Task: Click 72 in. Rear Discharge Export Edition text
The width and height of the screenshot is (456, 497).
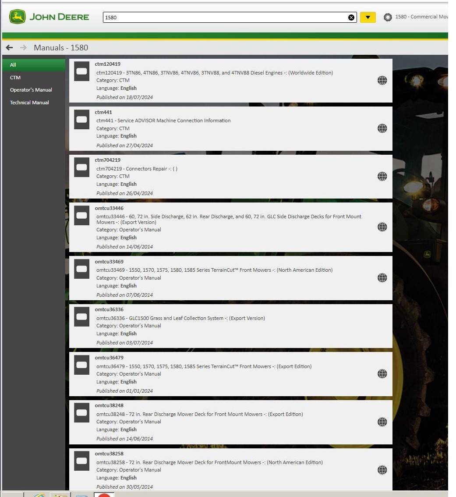Action: [200, 414]
